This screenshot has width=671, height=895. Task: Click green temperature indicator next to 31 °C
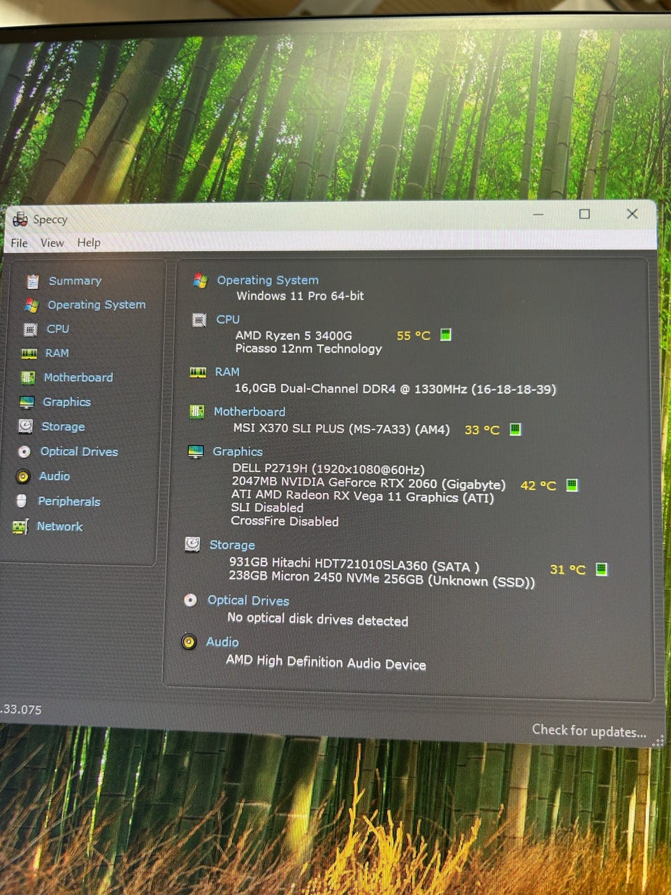point(601,569)
